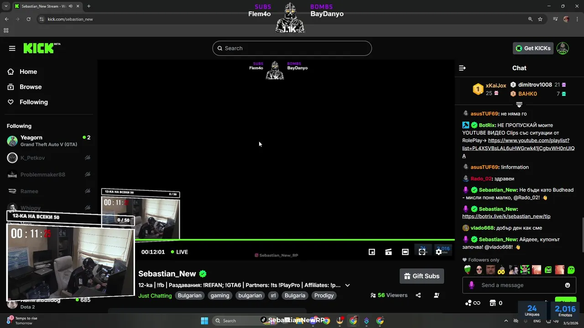This screenshot has width=584, height=328.
Task: Show hidden system tray icons
Action: click(506, 321)
